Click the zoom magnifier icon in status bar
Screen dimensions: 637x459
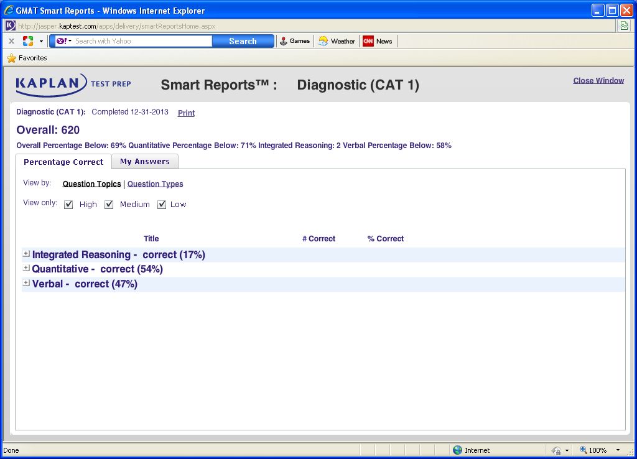pyautogui.click(x=583, y=450)
